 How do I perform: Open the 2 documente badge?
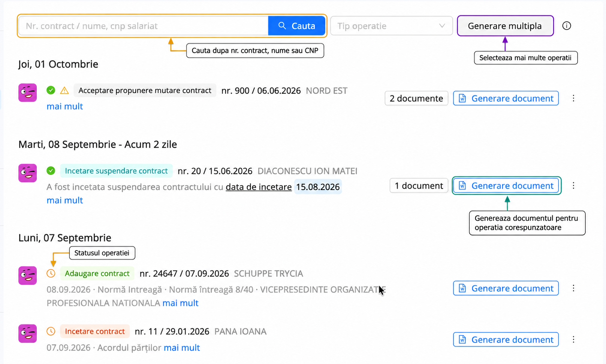tap(416, 98)
